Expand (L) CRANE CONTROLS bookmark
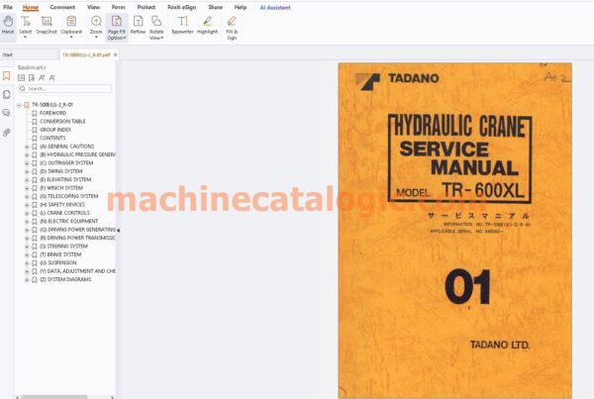Image resolution: width=594 pixels, height=399 pixels. coord(27,213)
